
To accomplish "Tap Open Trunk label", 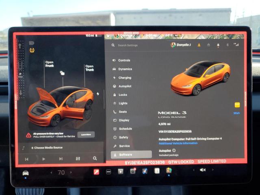I will (89, 68).
